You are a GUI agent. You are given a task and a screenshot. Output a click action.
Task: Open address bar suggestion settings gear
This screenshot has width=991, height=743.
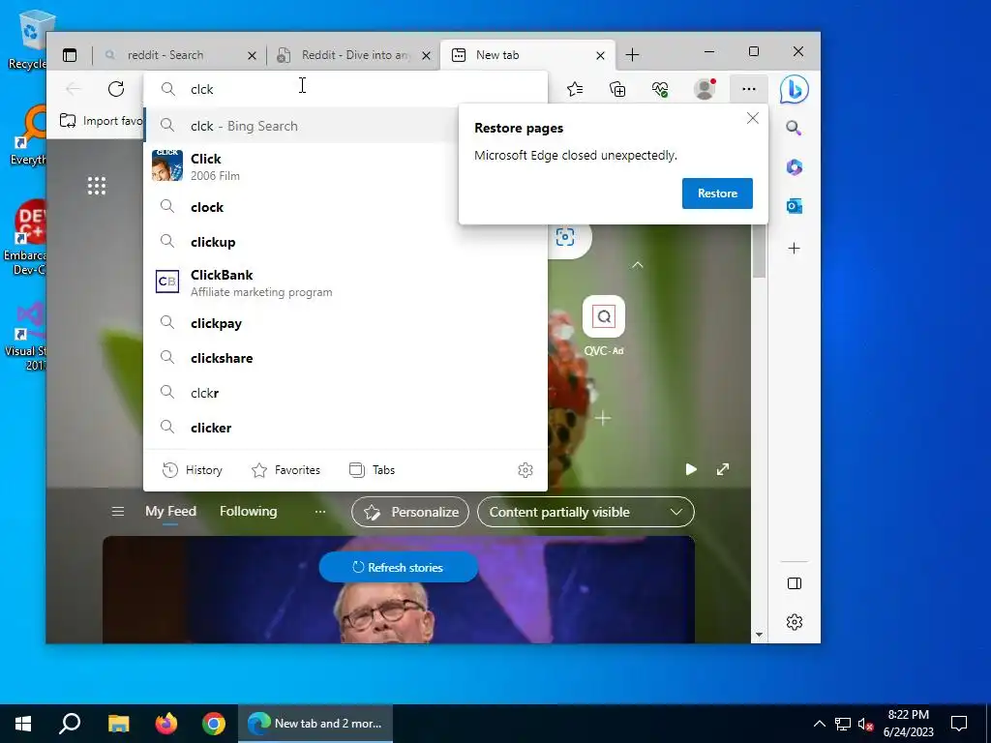(x=526, y=470)
